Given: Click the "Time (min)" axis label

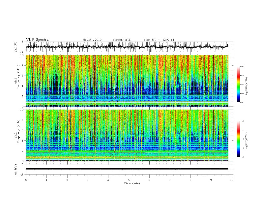Looking at the screenshot, I should point(132,183).
